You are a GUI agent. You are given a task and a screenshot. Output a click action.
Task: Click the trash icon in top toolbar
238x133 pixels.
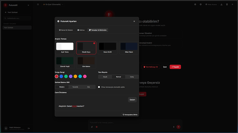[x=227, y=4]
